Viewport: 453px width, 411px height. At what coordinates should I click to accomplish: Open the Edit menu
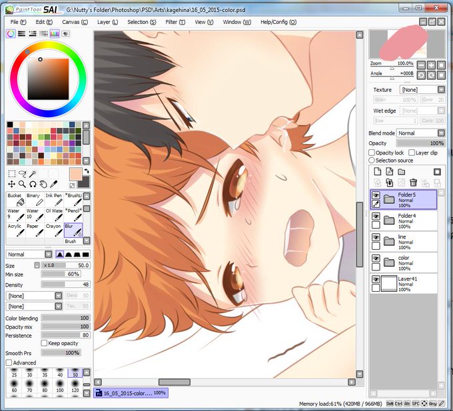(44, 22)
